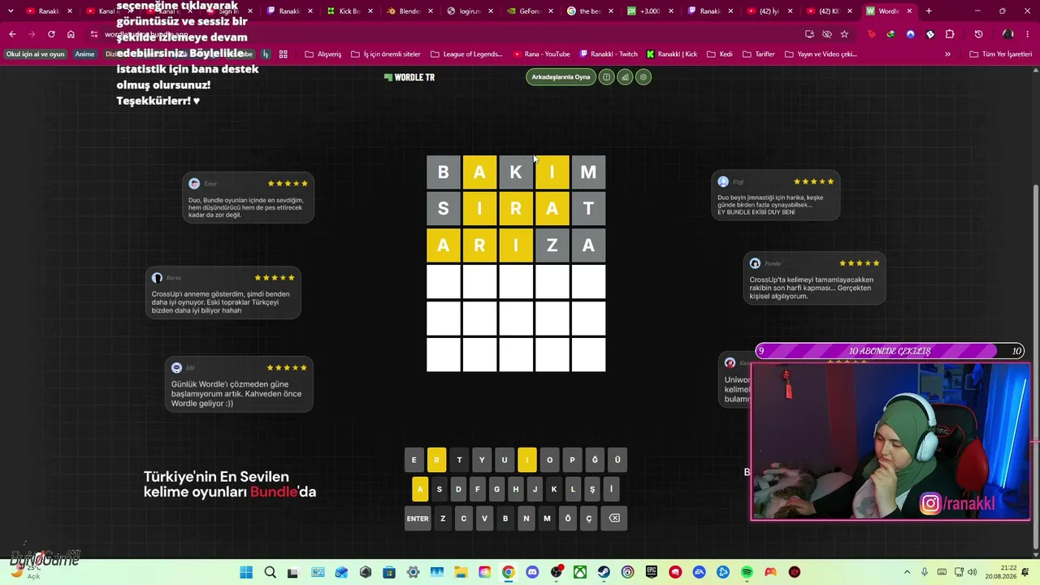
Task: Switch to the GeForce browser tab
Action: (x=530, y=11)
